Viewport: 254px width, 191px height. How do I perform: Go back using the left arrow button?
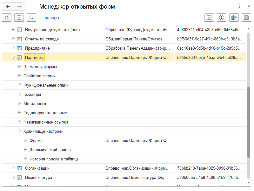point(8,6)
